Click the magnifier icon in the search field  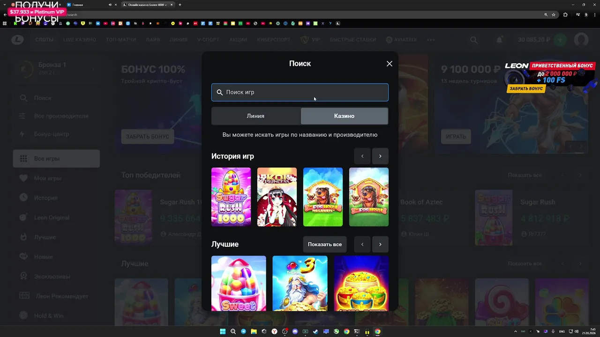coord(219,92)
